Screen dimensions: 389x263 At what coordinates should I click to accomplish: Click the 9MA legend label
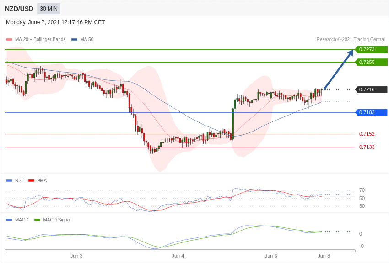[42, 181]
